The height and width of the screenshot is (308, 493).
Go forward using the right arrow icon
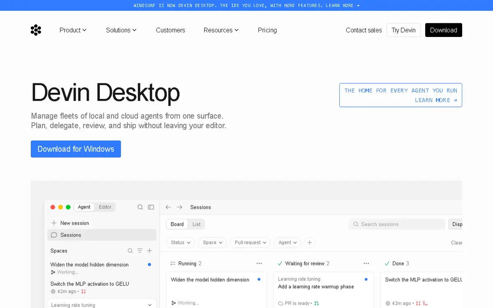(180, 207)
